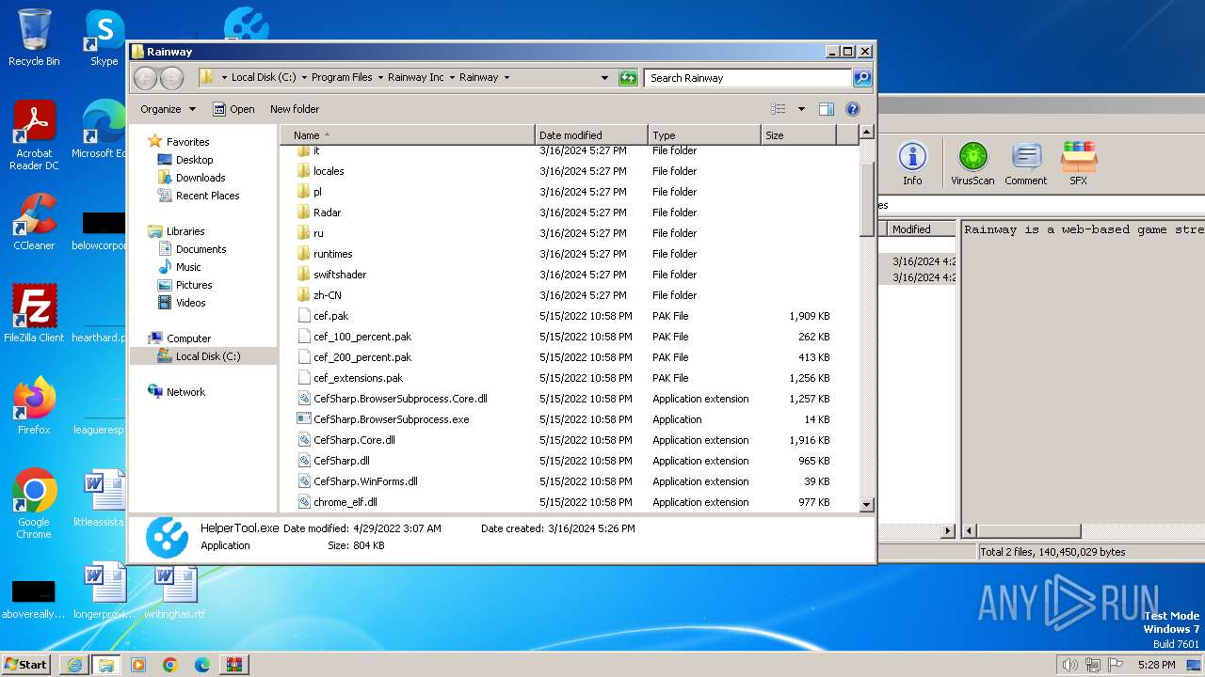Viewport: 1205px width, 677px height.
Task: Click the file list scroll down arrow
Action: coord(867,505)
